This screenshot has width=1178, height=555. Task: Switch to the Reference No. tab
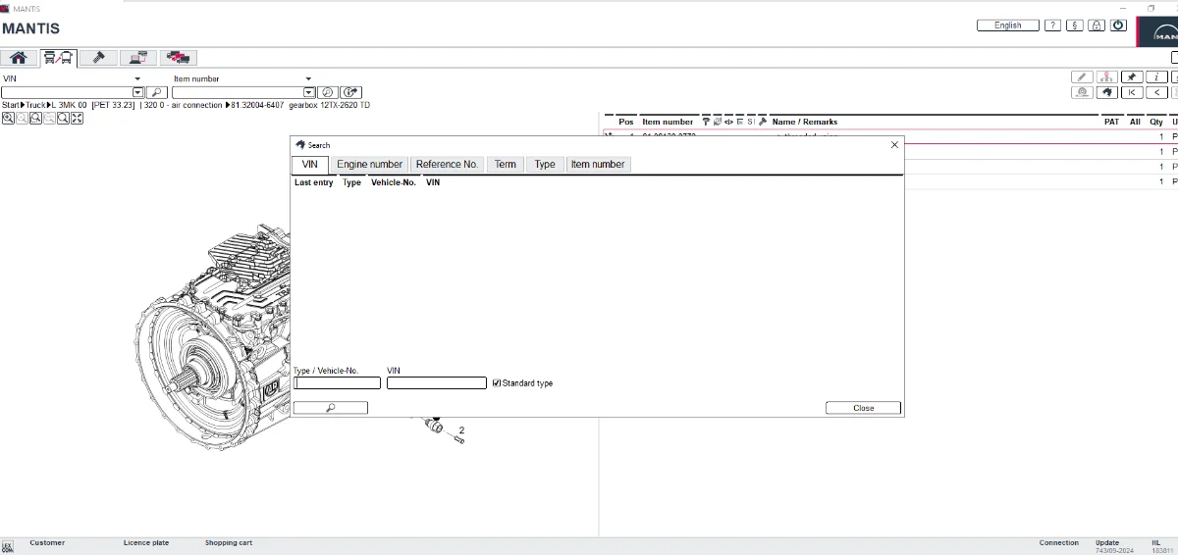coord(447,165)
